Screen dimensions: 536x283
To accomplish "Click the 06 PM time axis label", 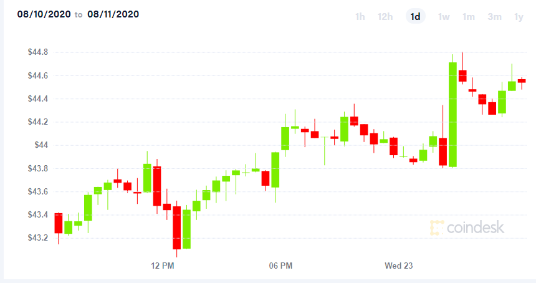I will click(x=280, y=266).
